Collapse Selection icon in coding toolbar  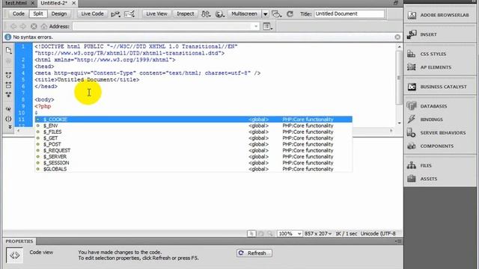pos(8,85)
